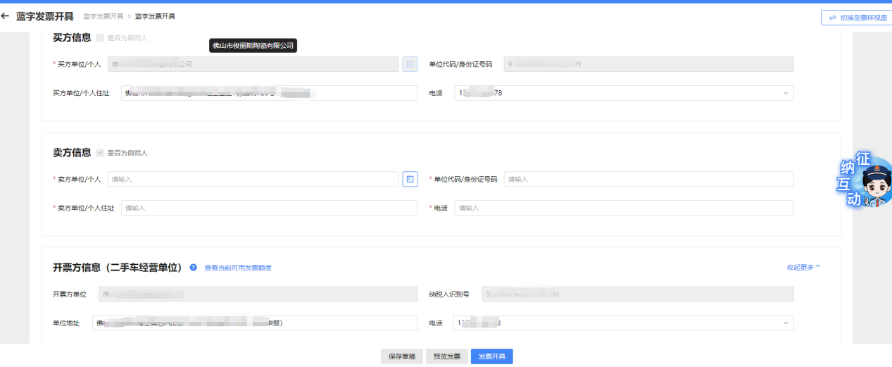Click 保存草稿 button
892x367 pixels.
[x=402, y=356]
